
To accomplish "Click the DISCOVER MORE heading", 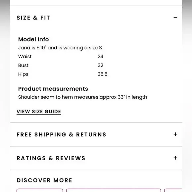I will (44, 180).
